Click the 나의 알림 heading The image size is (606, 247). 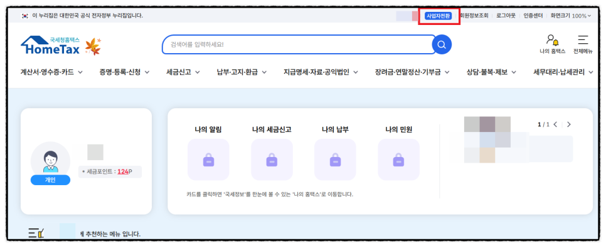[208, 130]
